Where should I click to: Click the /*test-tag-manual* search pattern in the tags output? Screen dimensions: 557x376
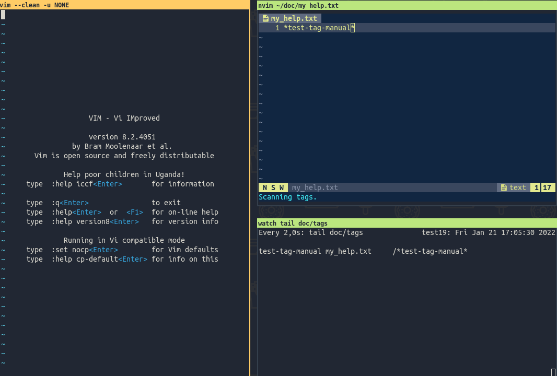coord(430,251)
